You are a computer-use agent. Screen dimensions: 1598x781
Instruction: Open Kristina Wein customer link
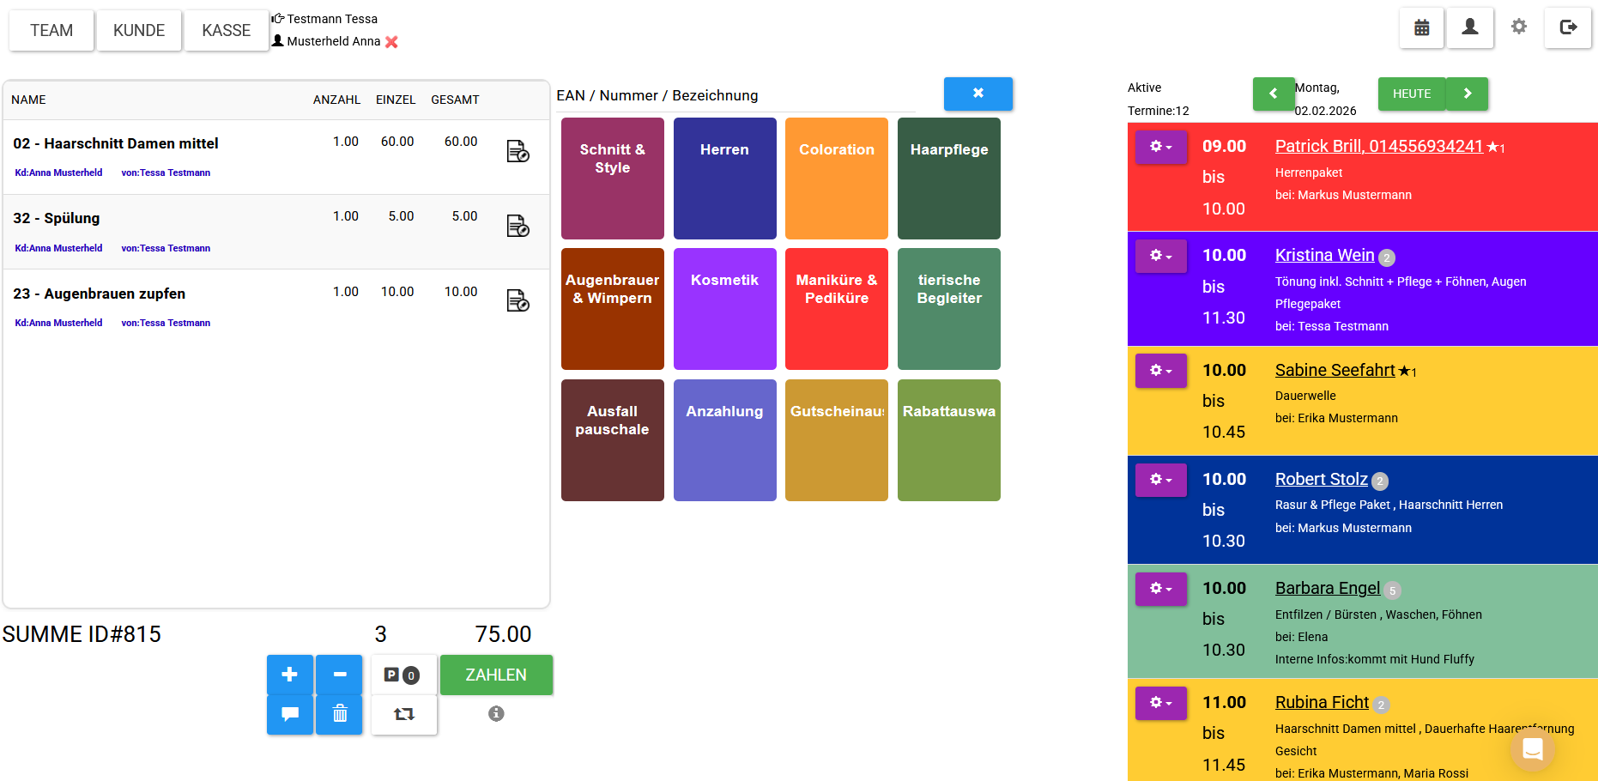point(1324,255)
